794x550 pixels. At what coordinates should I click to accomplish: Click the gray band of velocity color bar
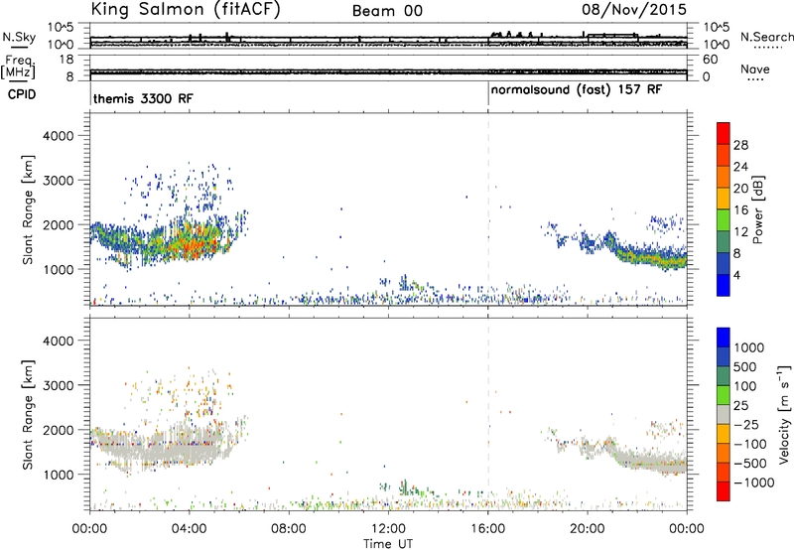coord(724,414)
